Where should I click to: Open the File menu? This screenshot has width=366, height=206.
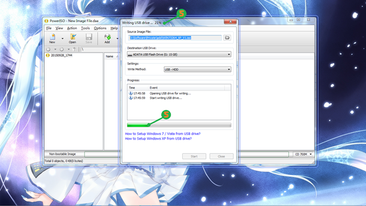coord(49,28)
